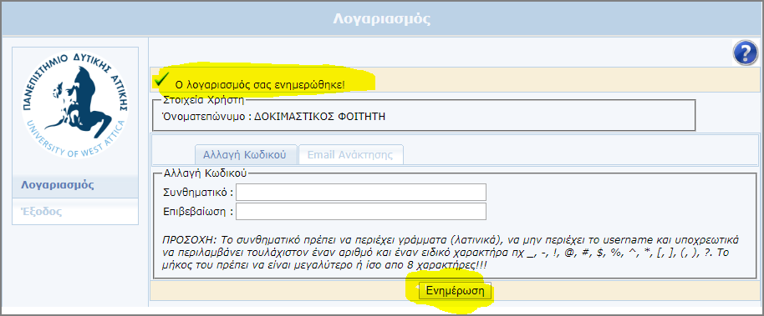Click the Αλλαγή Κωδικού fieldset legend
Image resolution: width=764 pixels, height=316 pixels.
tap(206, 173)
